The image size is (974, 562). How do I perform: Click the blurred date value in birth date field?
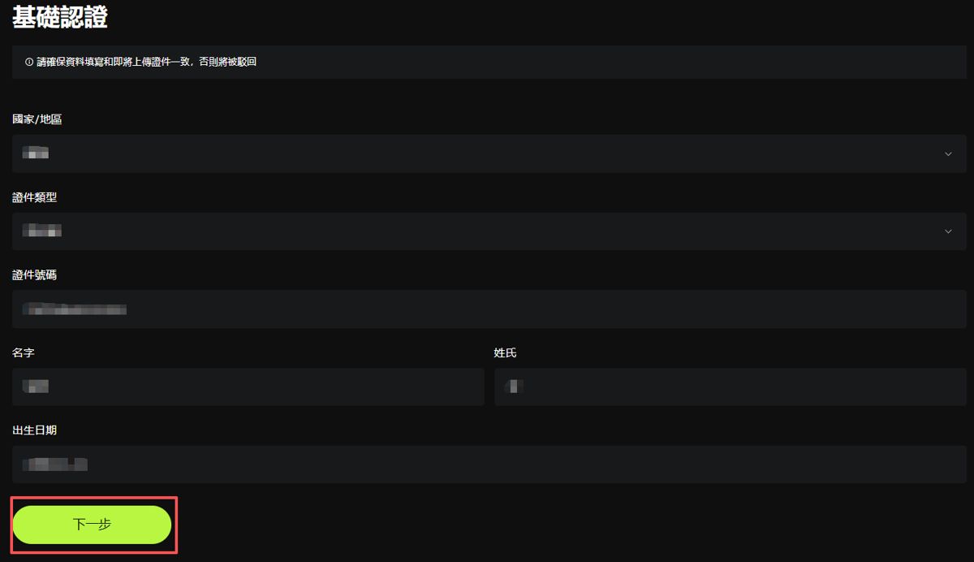pos(55,465)
